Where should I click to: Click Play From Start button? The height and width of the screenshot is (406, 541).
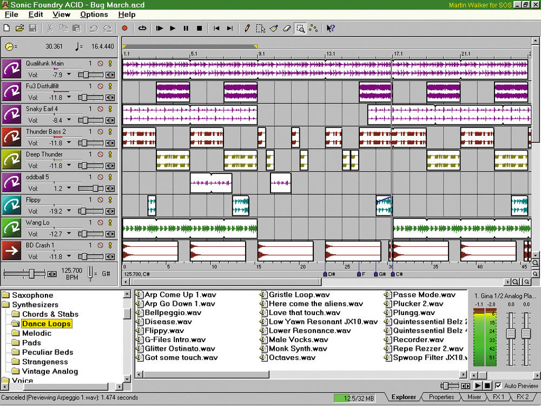(160, 28)
